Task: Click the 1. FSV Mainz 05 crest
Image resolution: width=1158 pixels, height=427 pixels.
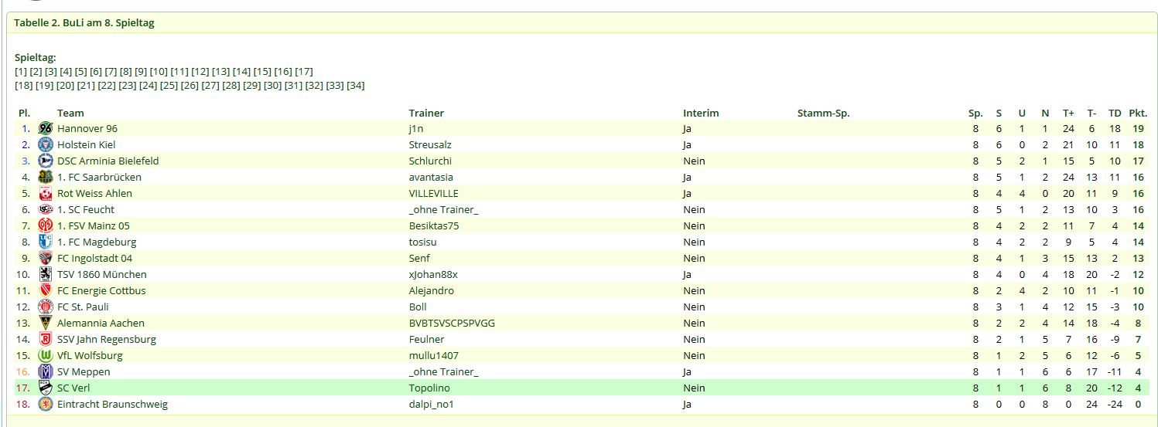Action: coord(46,225)
